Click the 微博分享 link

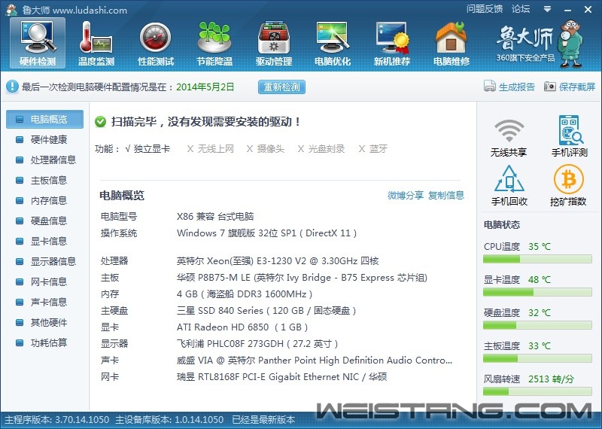pos(406,195)
